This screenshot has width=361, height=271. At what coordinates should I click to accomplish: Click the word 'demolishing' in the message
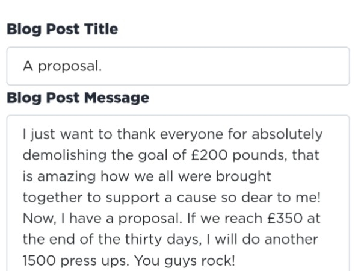[64, 155]
